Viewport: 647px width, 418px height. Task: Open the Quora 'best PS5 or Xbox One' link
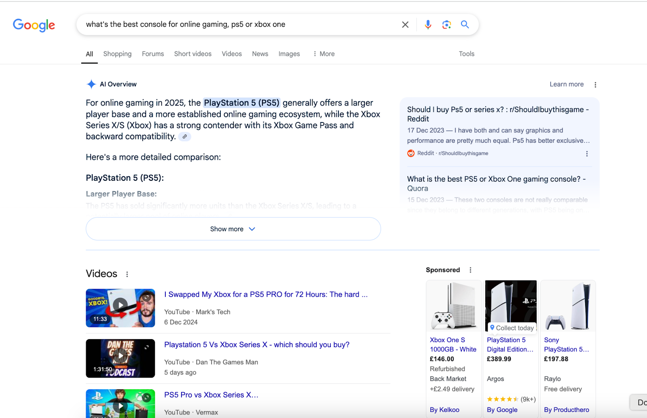(496, 184)
